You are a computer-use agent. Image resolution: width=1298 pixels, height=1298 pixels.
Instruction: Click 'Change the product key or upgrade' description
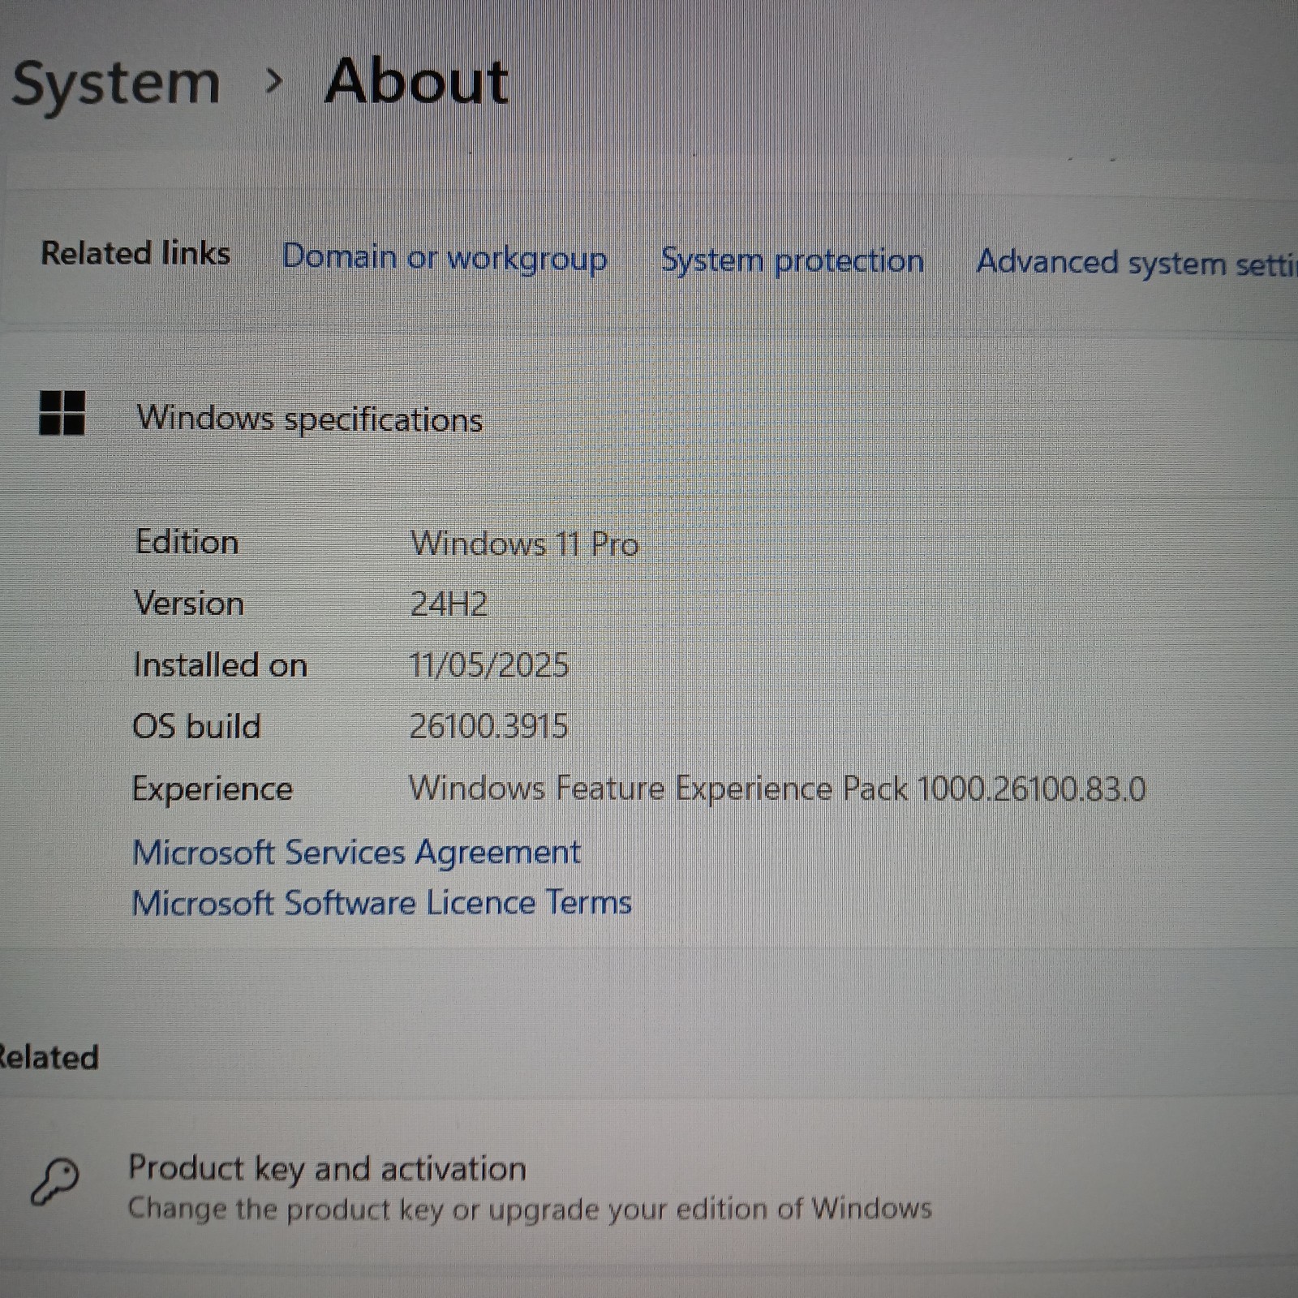tap(530, 1209)
